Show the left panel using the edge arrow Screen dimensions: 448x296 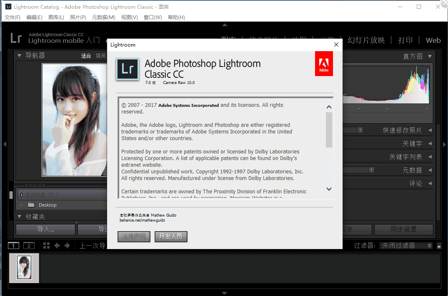coord(5,144)
